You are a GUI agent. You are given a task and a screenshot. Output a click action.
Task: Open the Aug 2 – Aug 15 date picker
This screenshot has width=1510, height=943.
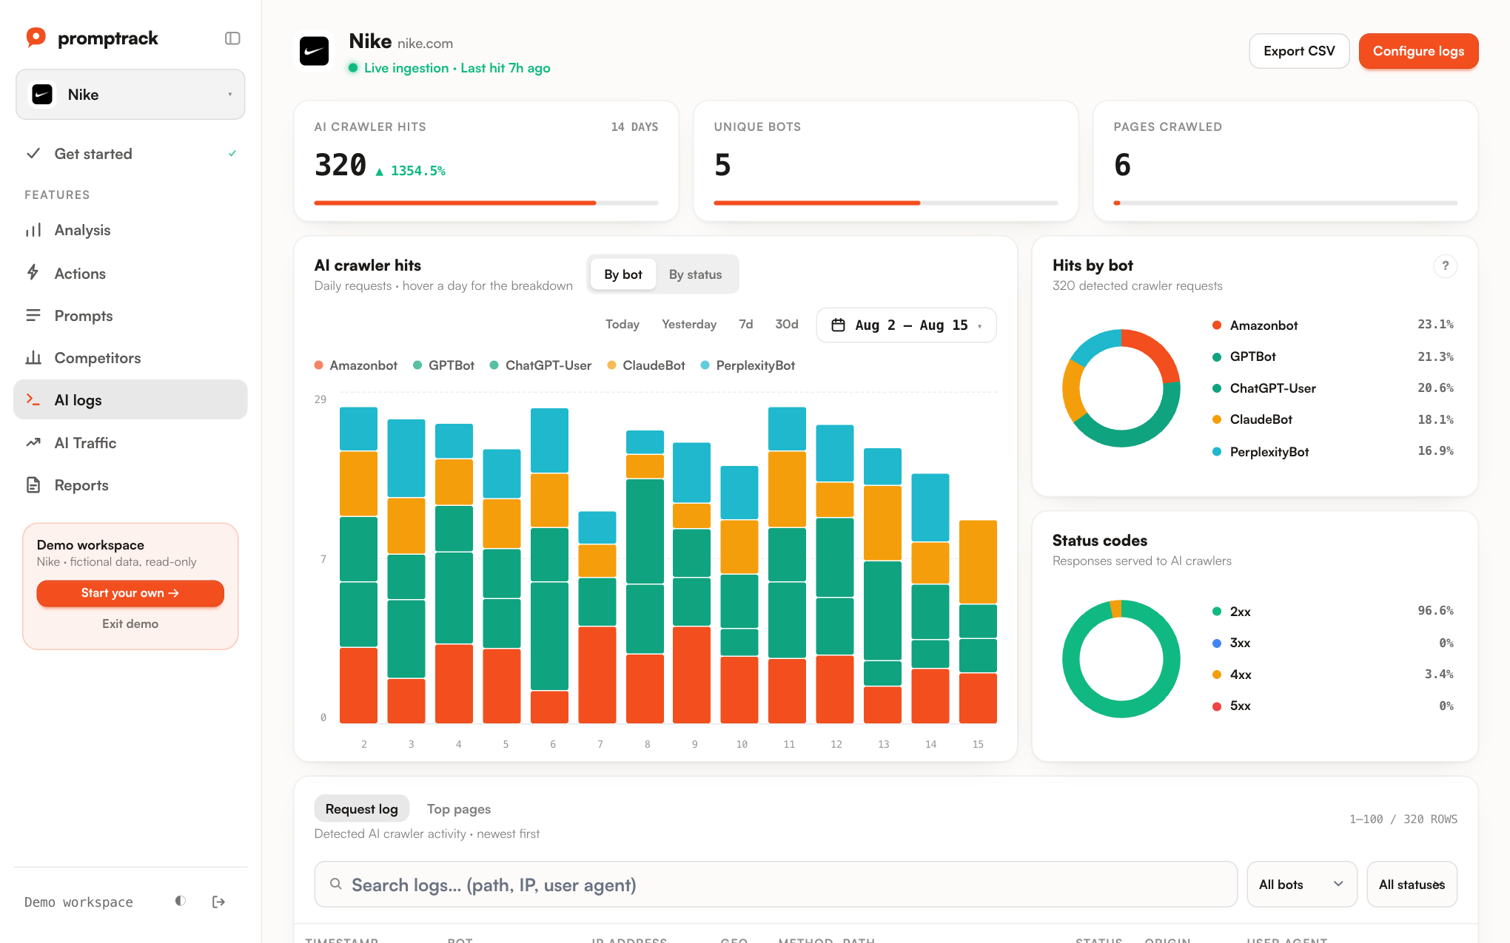(x=906, y=325)
